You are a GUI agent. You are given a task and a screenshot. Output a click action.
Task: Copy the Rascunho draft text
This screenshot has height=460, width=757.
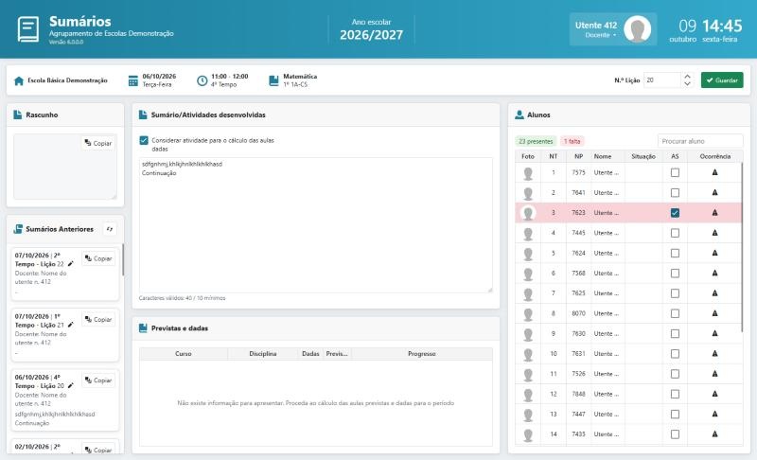click(x=98, y=143)
